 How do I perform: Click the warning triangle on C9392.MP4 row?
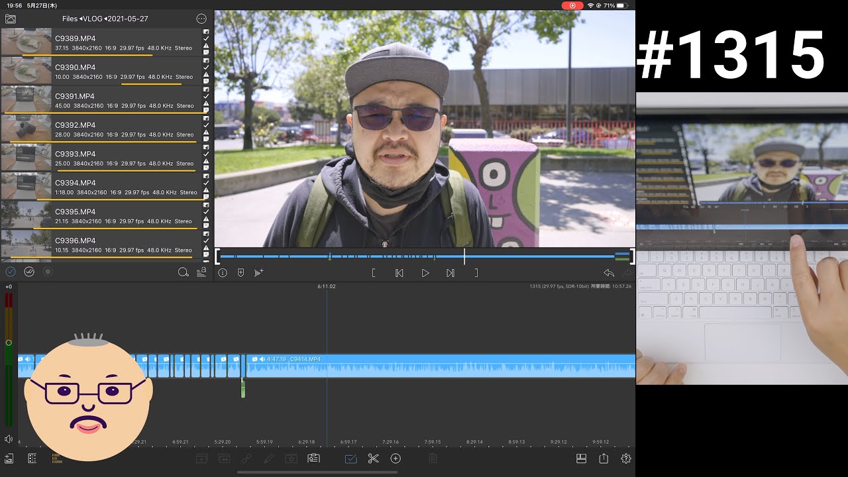(206, 132)
